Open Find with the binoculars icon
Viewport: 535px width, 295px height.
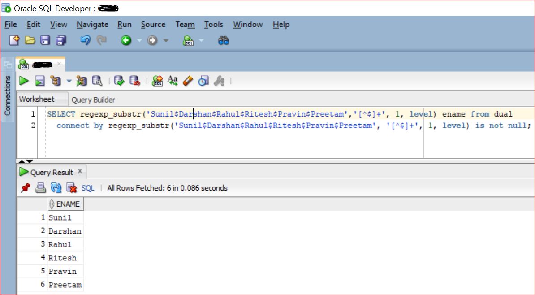point(223,40)
